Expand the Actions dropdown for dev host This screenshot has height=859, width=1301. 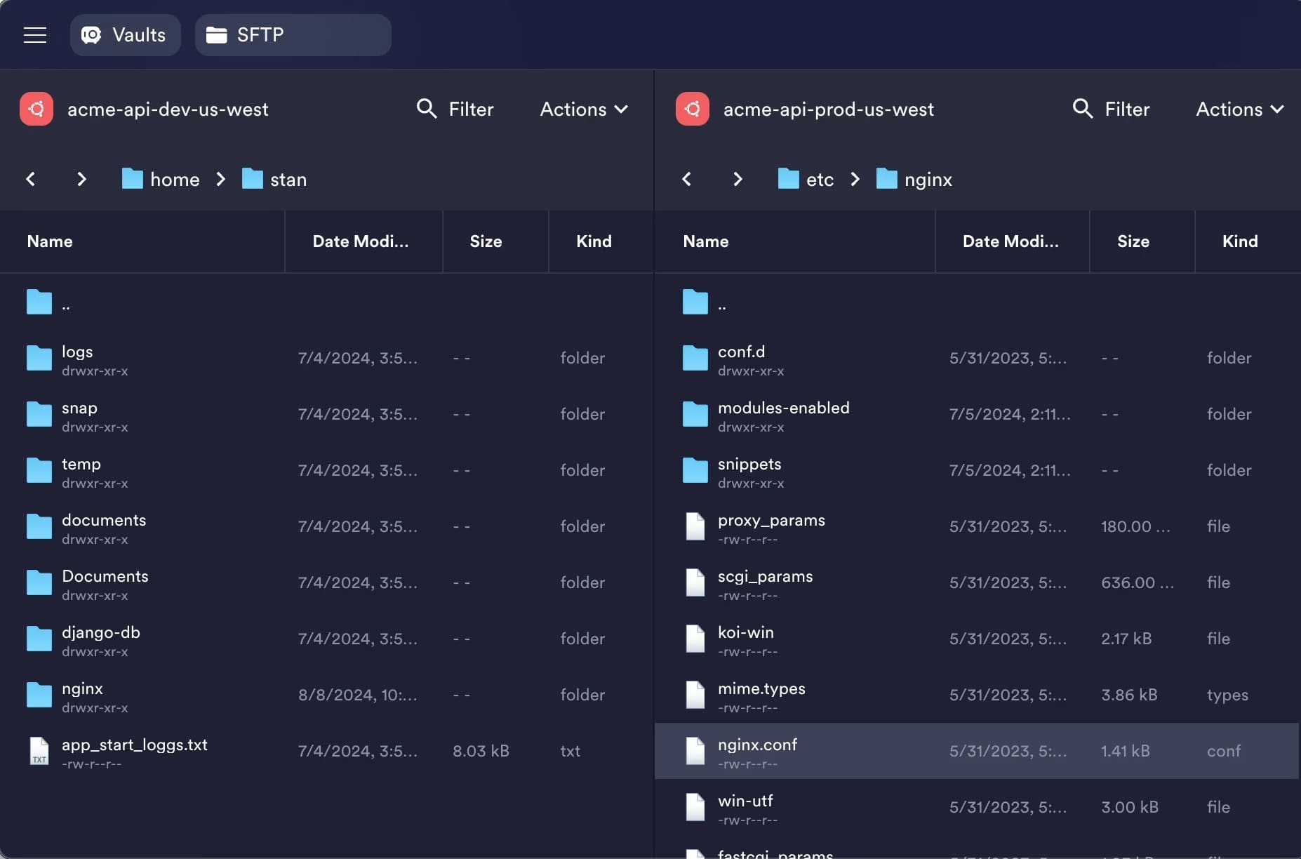[584, 109]
